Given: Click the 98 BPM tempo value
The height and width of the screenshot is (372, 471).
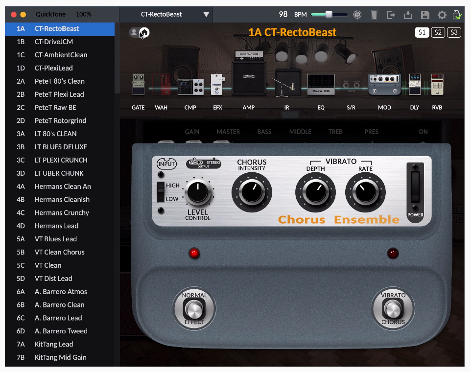Looking at the screenshot, I should coord(283,14).
